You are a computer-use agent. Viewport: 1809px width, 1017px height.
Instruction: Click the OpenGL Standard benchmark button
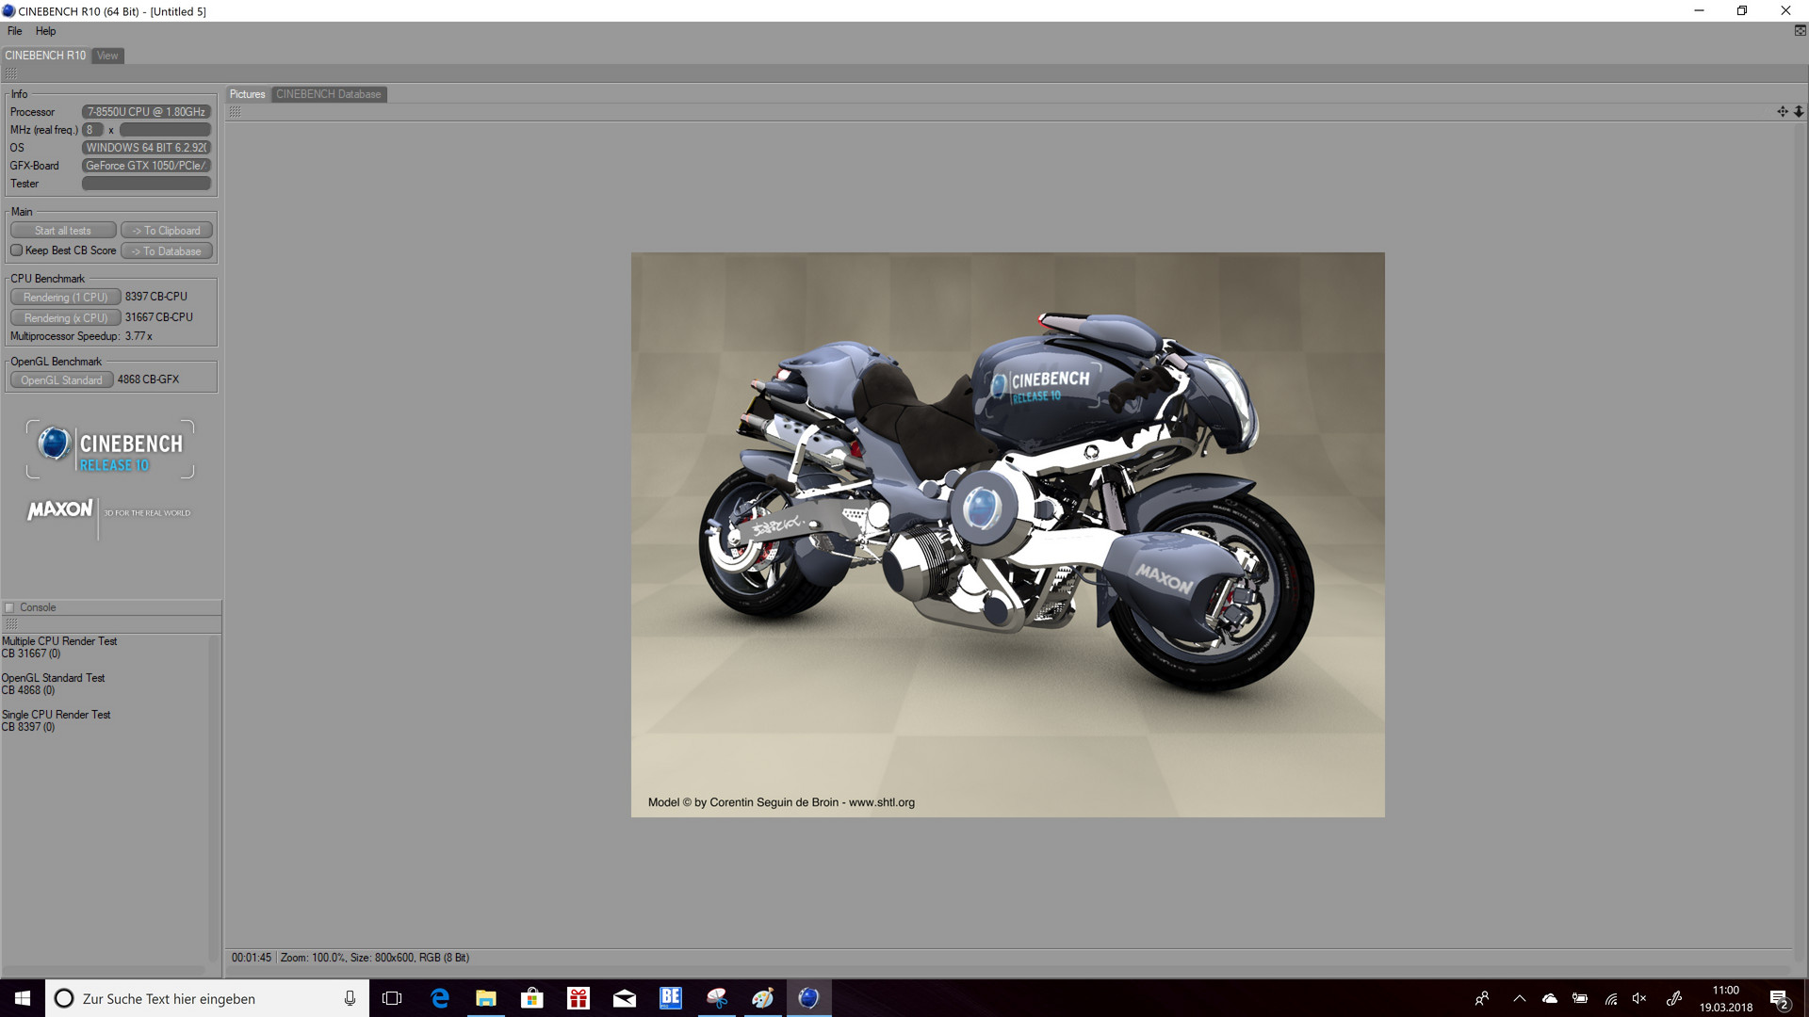pos(62,380)
